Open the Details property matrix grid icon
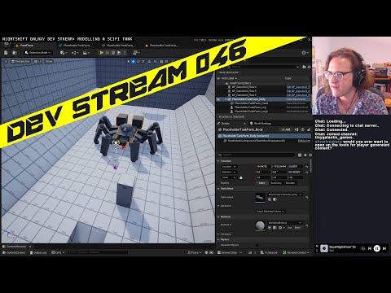This screenshot has height=293, width=391. (300, 155)
